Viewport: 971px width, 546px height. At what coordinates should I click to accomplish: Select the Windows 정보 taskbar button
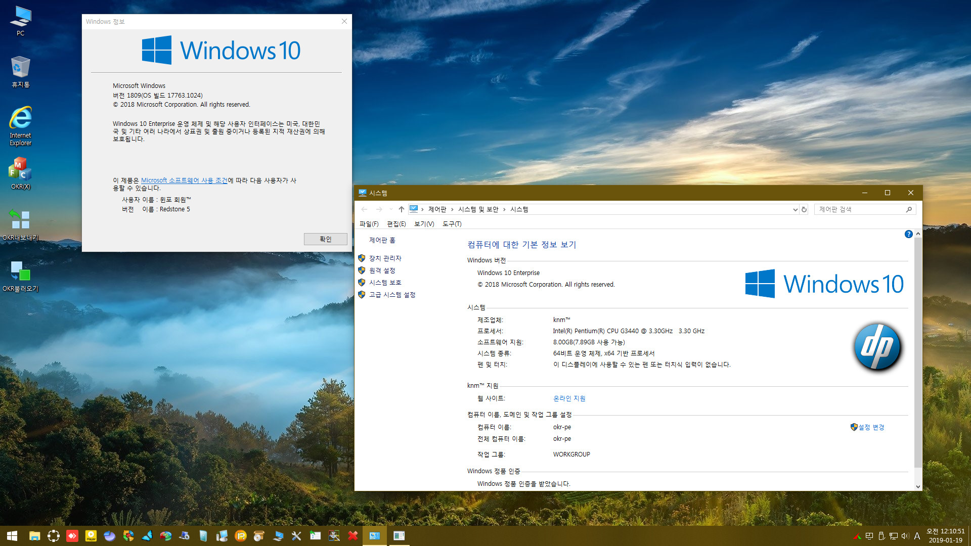(399, 536)
